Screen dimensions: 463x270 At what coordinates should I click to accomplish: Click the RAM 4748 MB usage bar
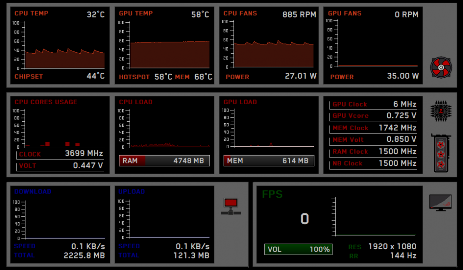164,161
